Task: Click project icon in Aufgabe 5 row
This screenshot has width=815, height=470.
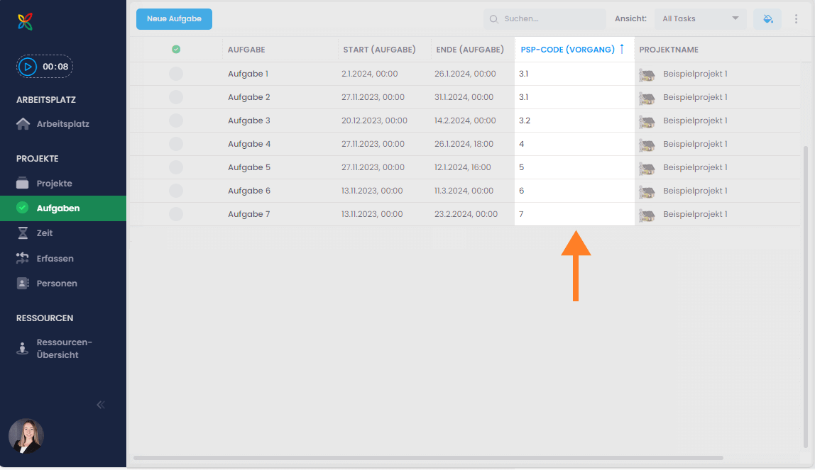Action: click(x=647, y=168)
